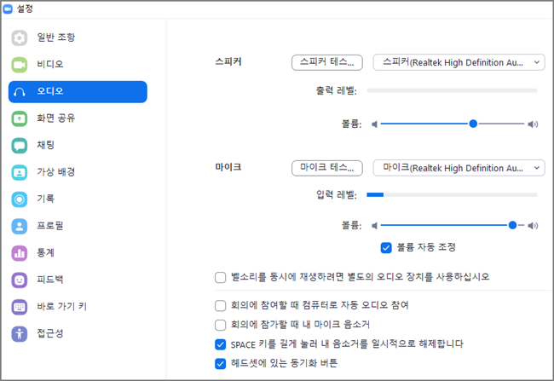Screen dimensions: 554x381
Task: Click the 마이크 테스트 button
Action: pos(327,168)
